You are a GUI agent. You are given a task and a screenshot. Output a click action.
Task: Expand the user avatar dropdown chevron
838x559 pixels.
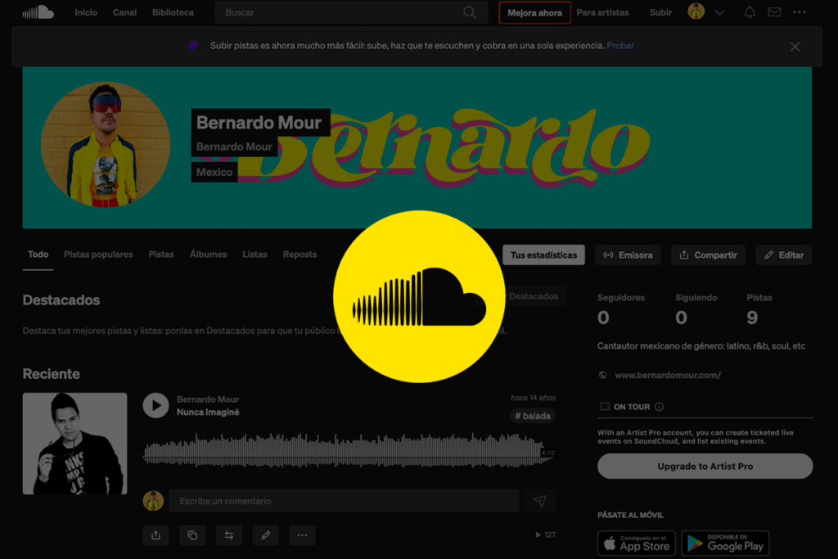720,12
